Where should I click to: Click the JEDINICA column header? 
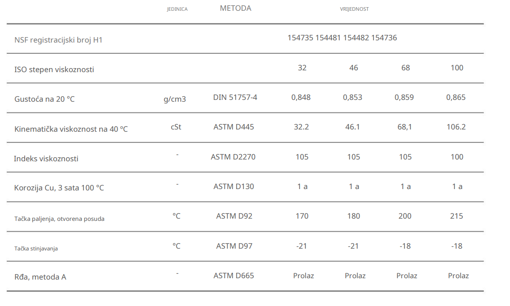pos(177,9)
